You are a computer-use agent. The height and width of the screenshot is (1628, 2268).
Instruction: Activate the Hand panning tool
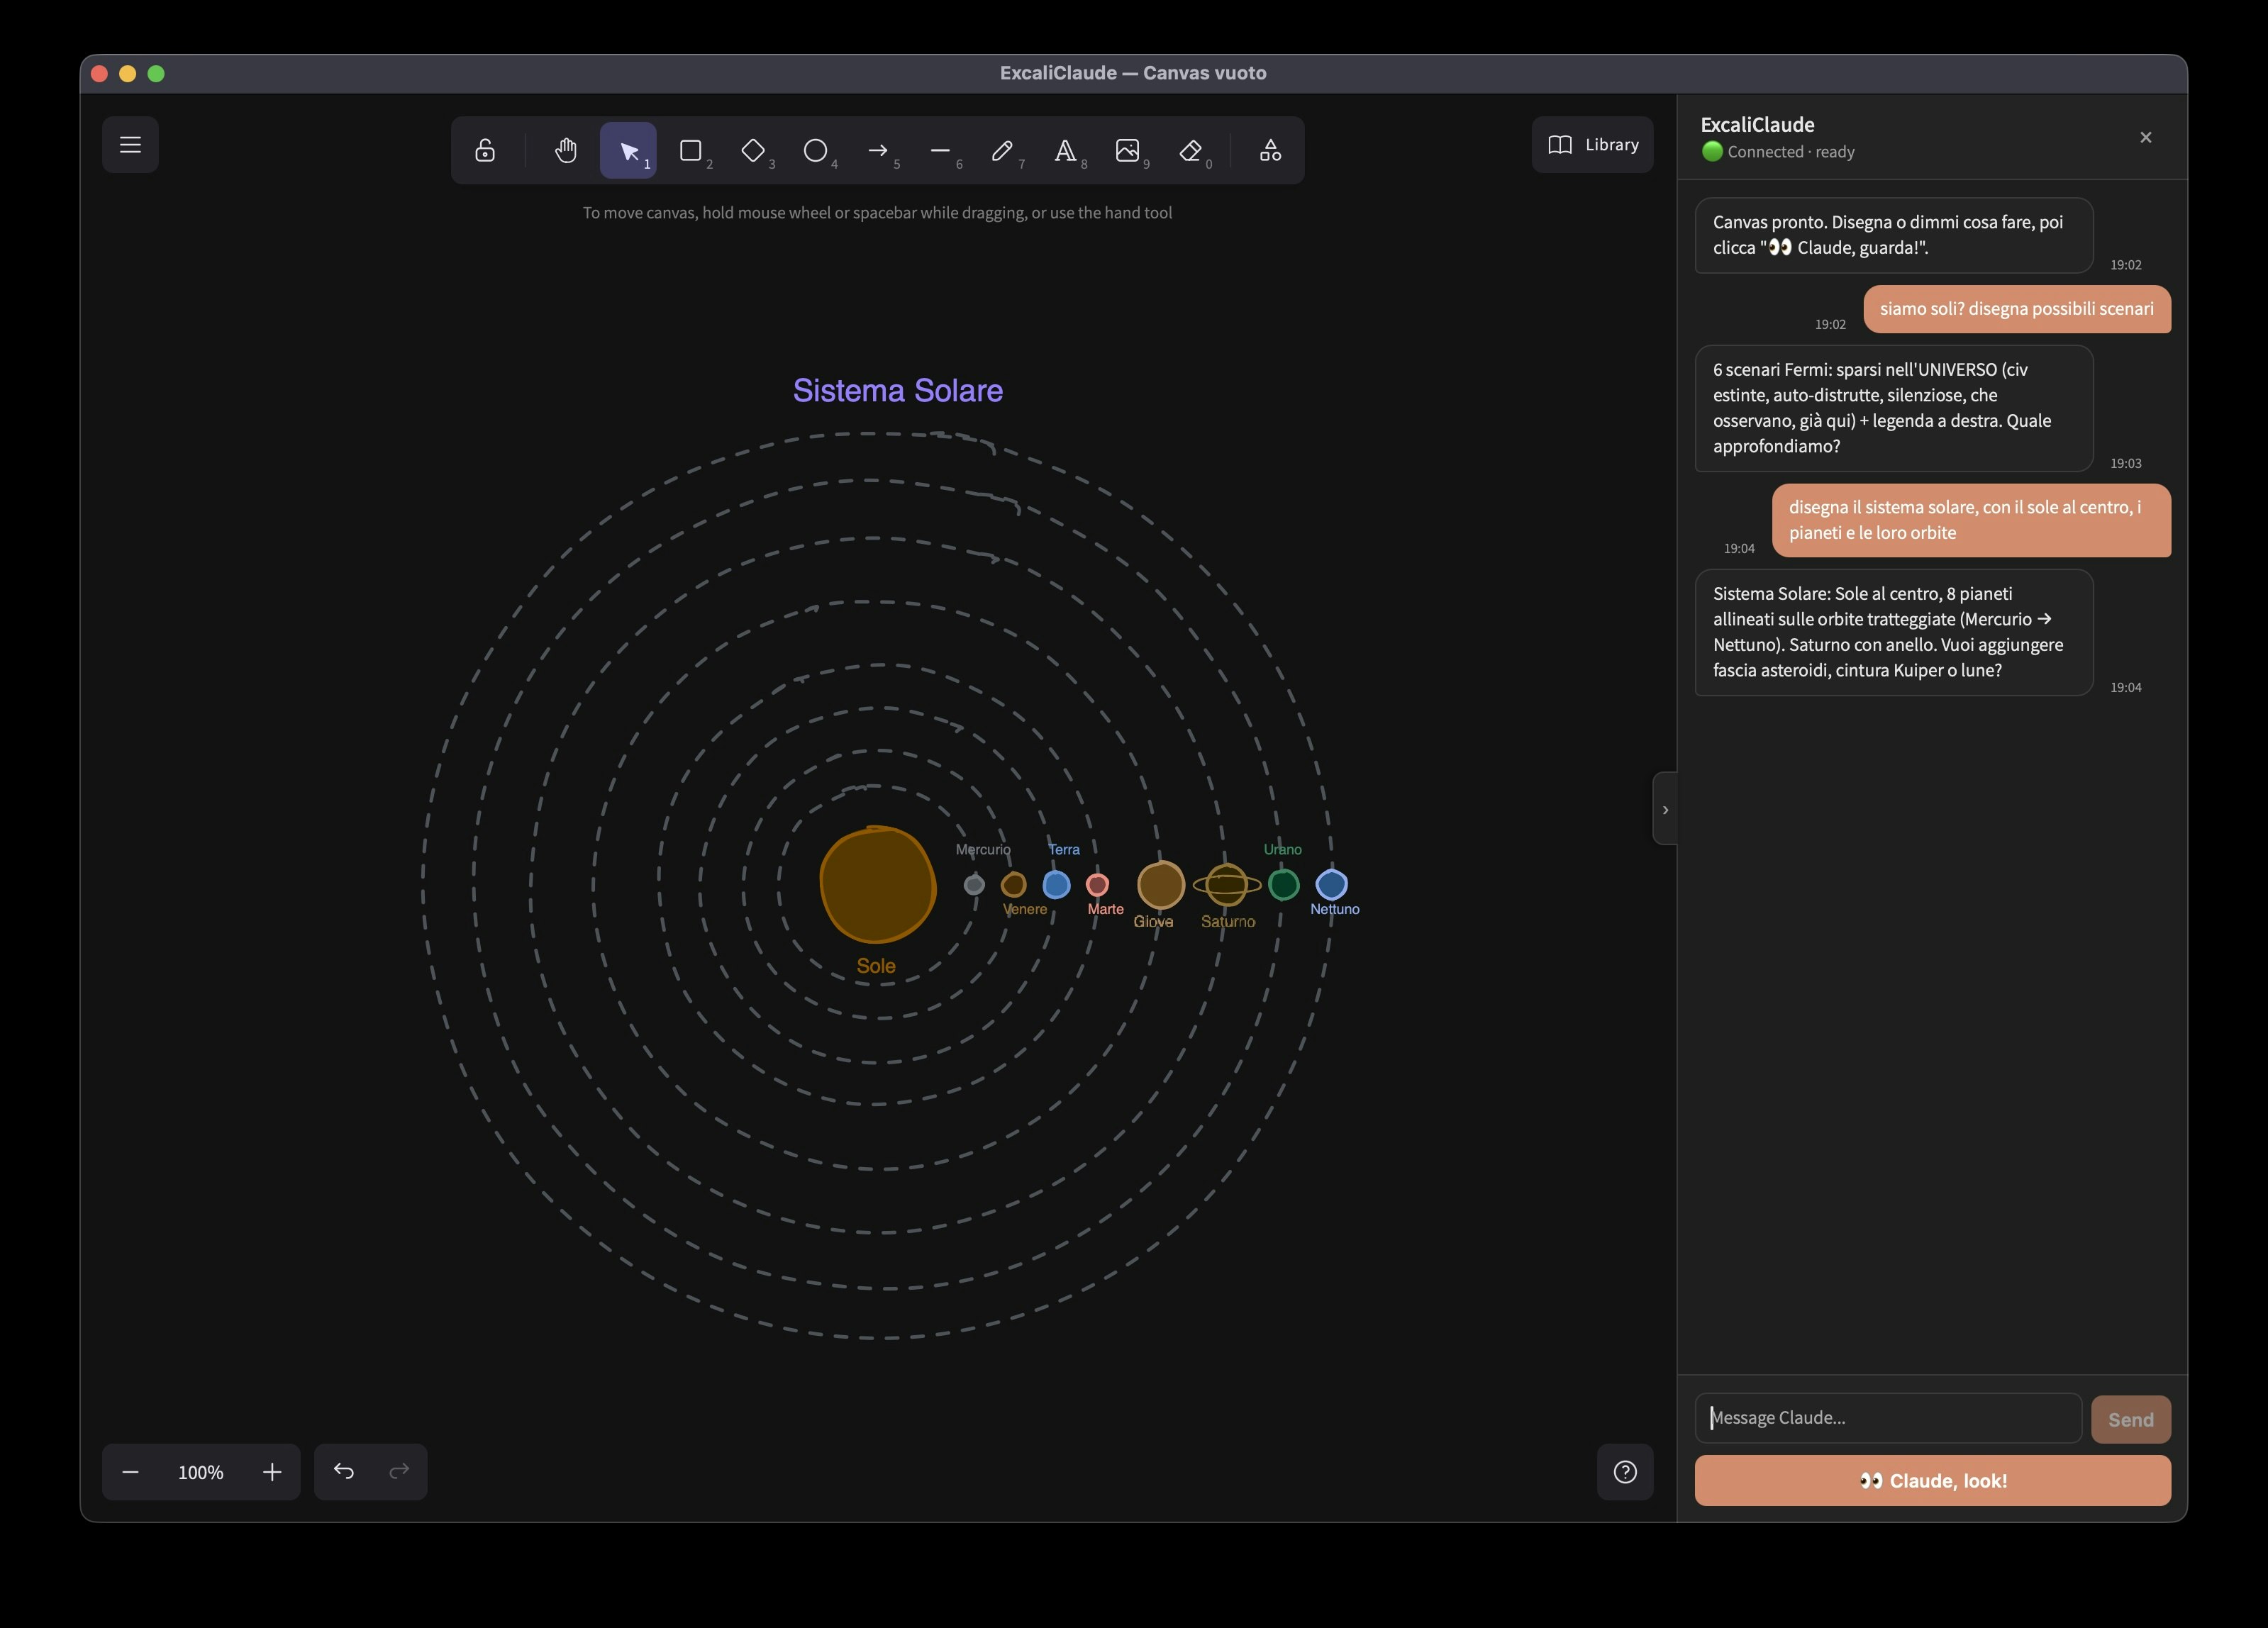(x=566, y=150)
